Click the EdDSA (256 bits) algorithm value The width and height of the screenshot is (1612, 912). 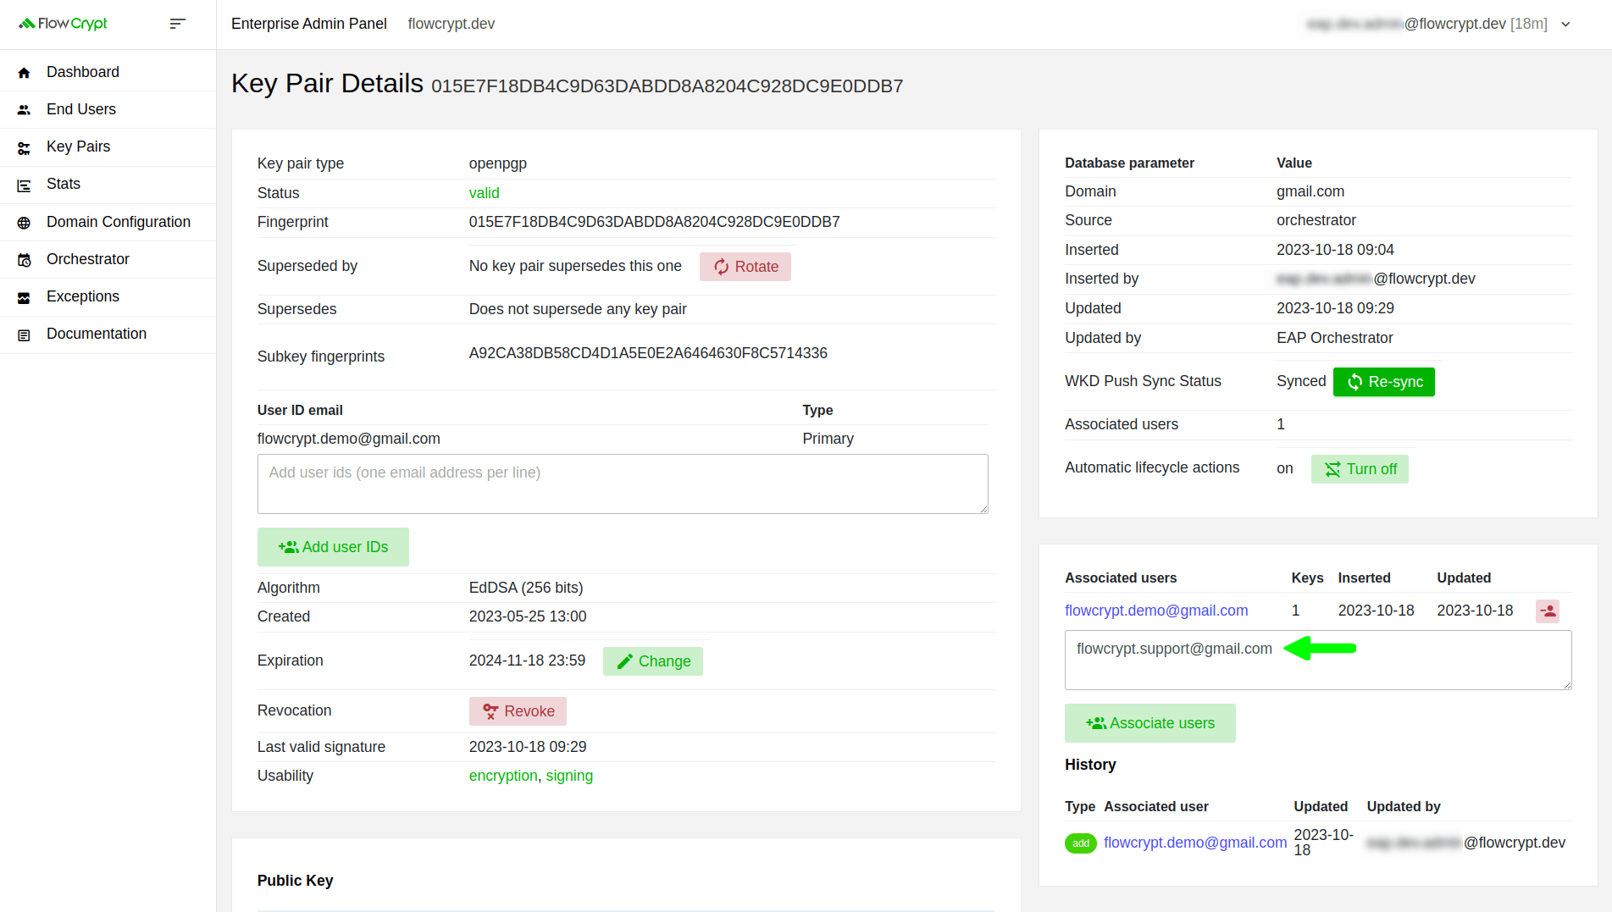pyautogui.click(x=526, y=588)
